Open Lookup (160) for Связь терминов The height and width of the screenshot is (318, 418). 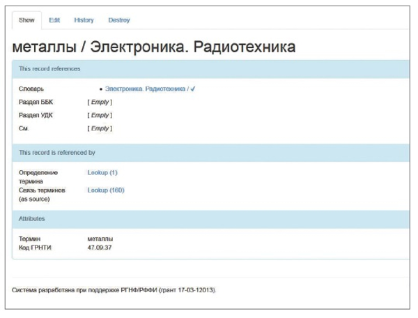105,190
